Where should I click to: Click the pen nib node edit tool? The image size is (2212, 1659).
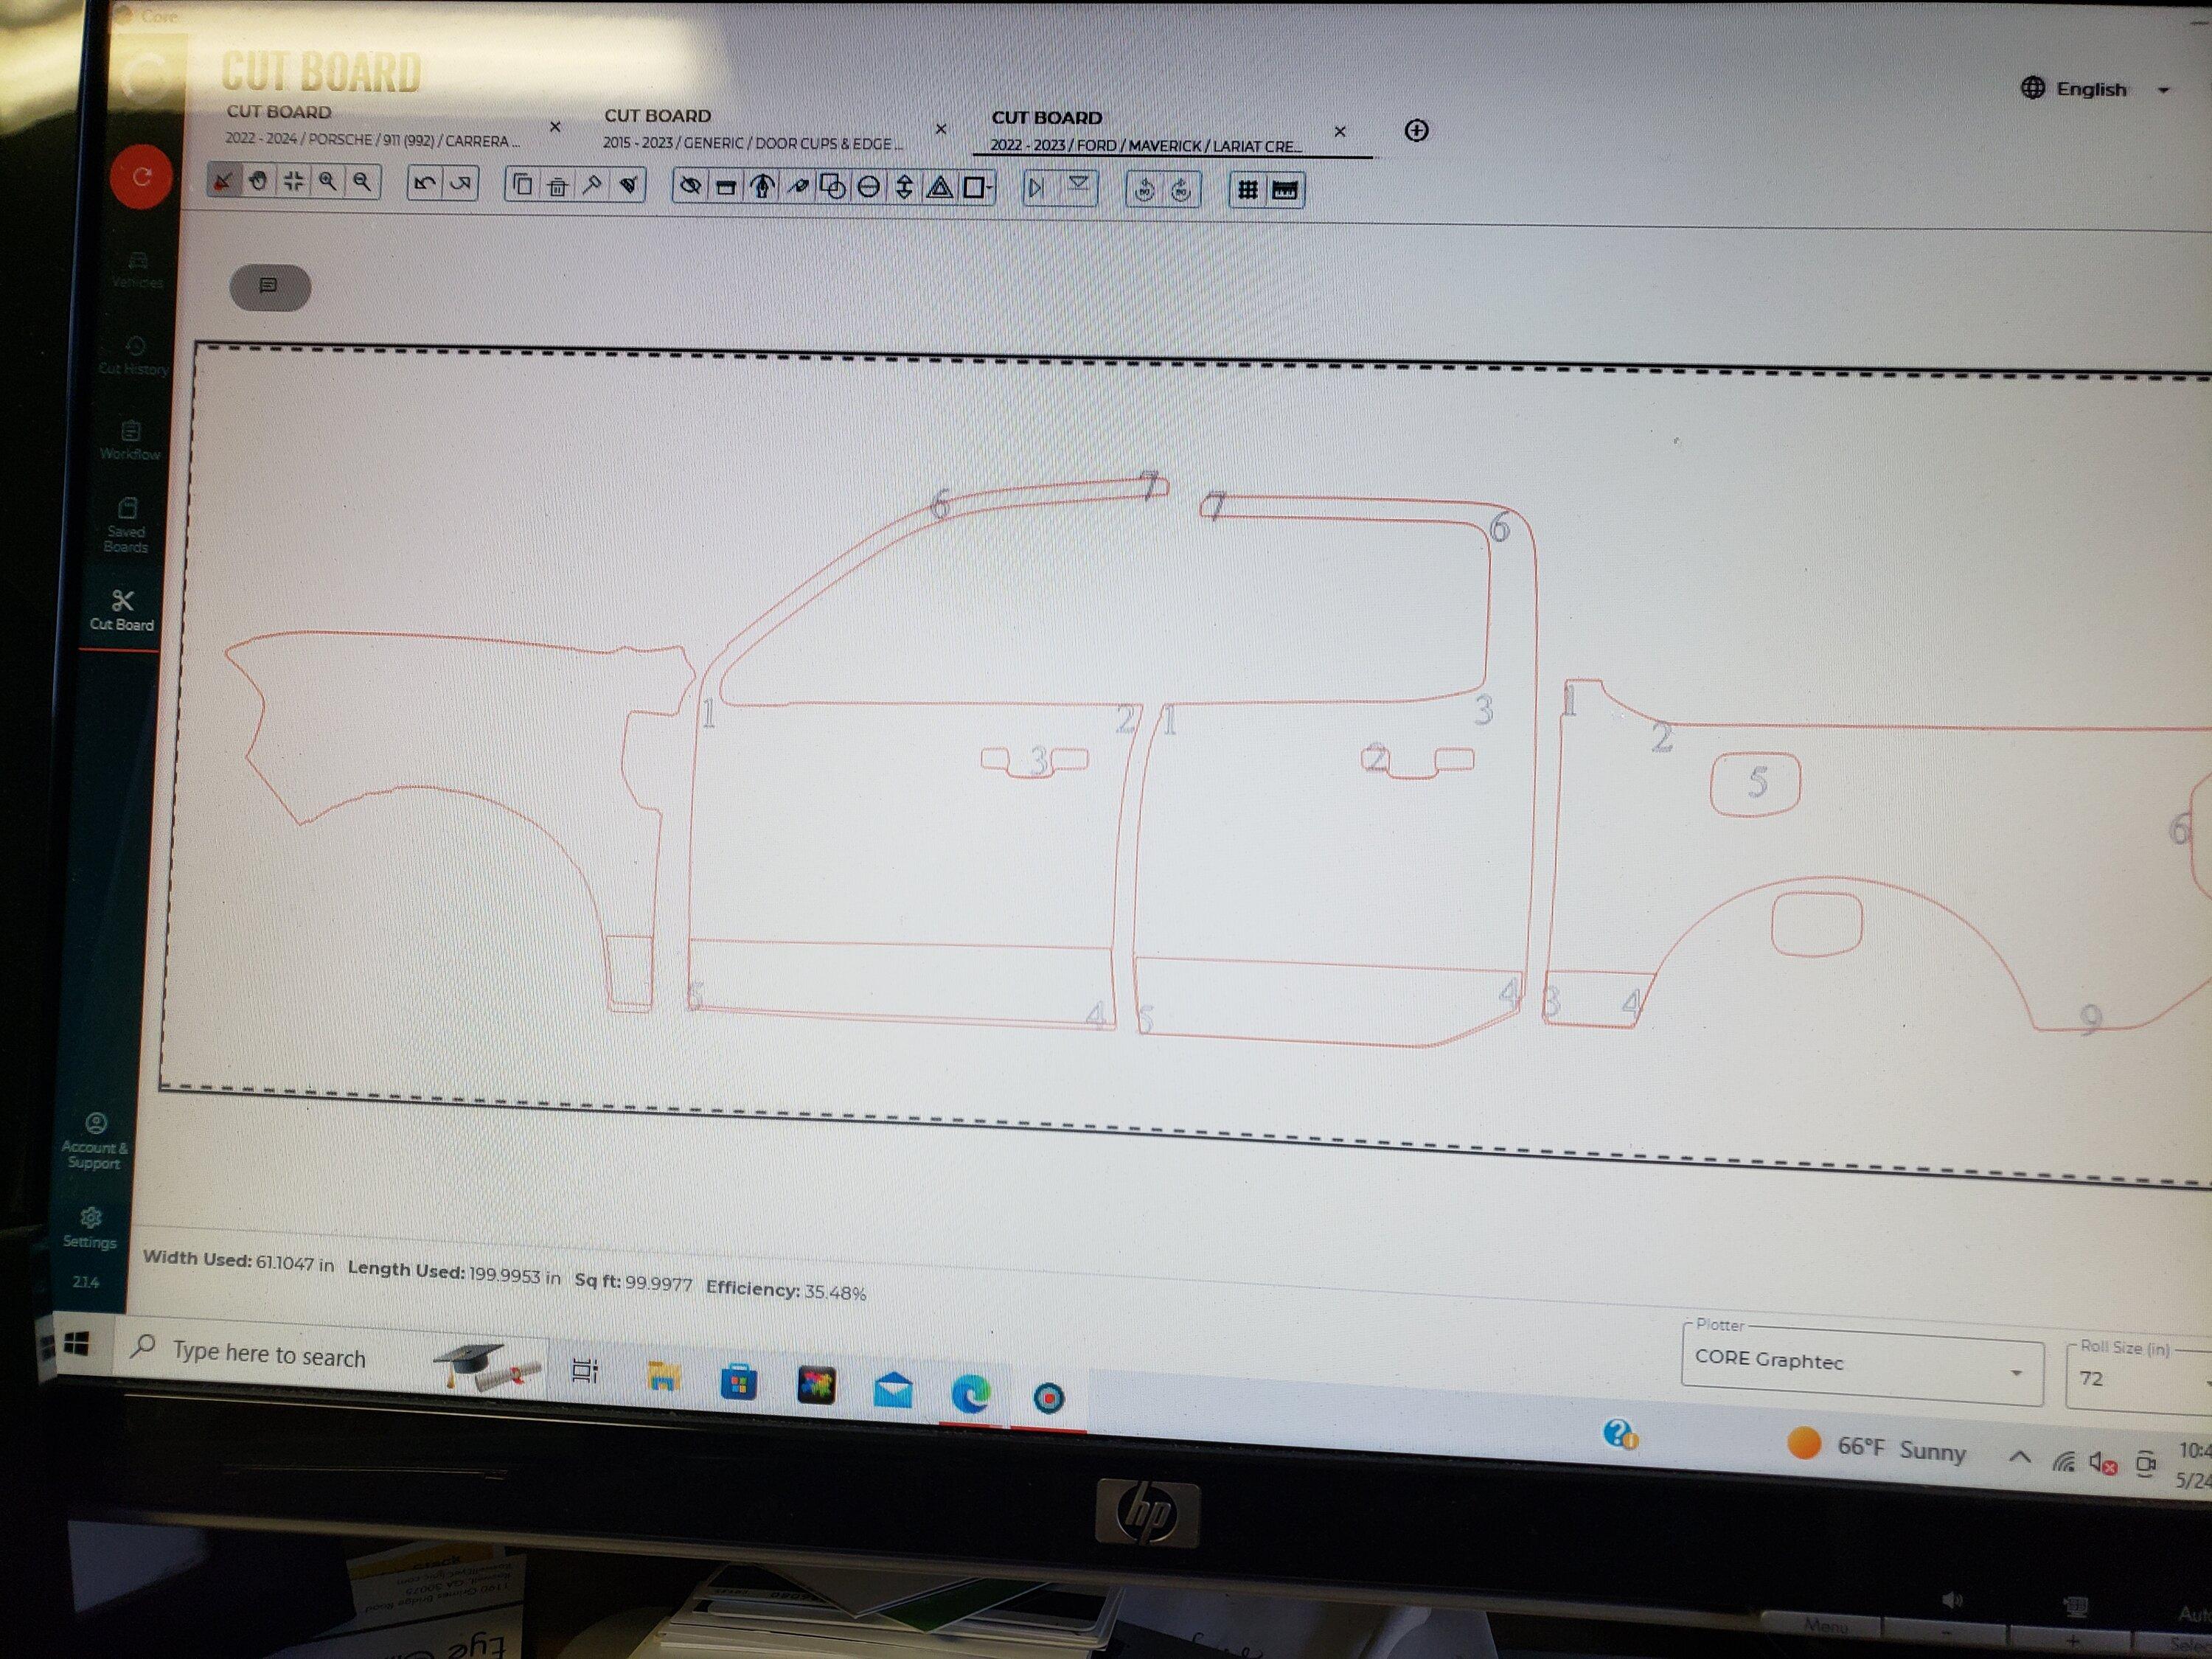click(762, 186)
